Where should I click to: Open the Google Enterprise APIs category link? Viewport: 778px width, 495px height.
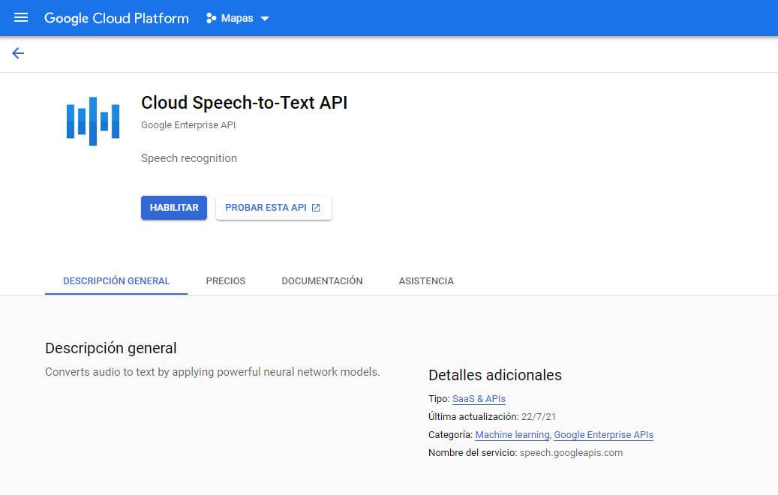[x=603, y=435]
